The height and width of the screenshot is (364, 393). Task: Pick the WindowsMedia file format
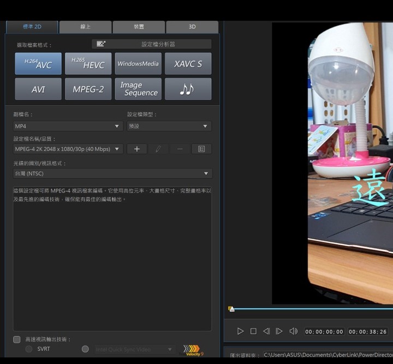pyautogui.click(x=138, y=64)
